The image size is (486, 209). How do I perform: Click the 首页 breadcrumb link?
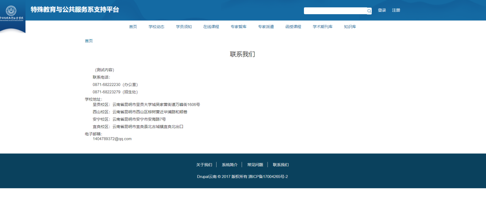(89, 41)
